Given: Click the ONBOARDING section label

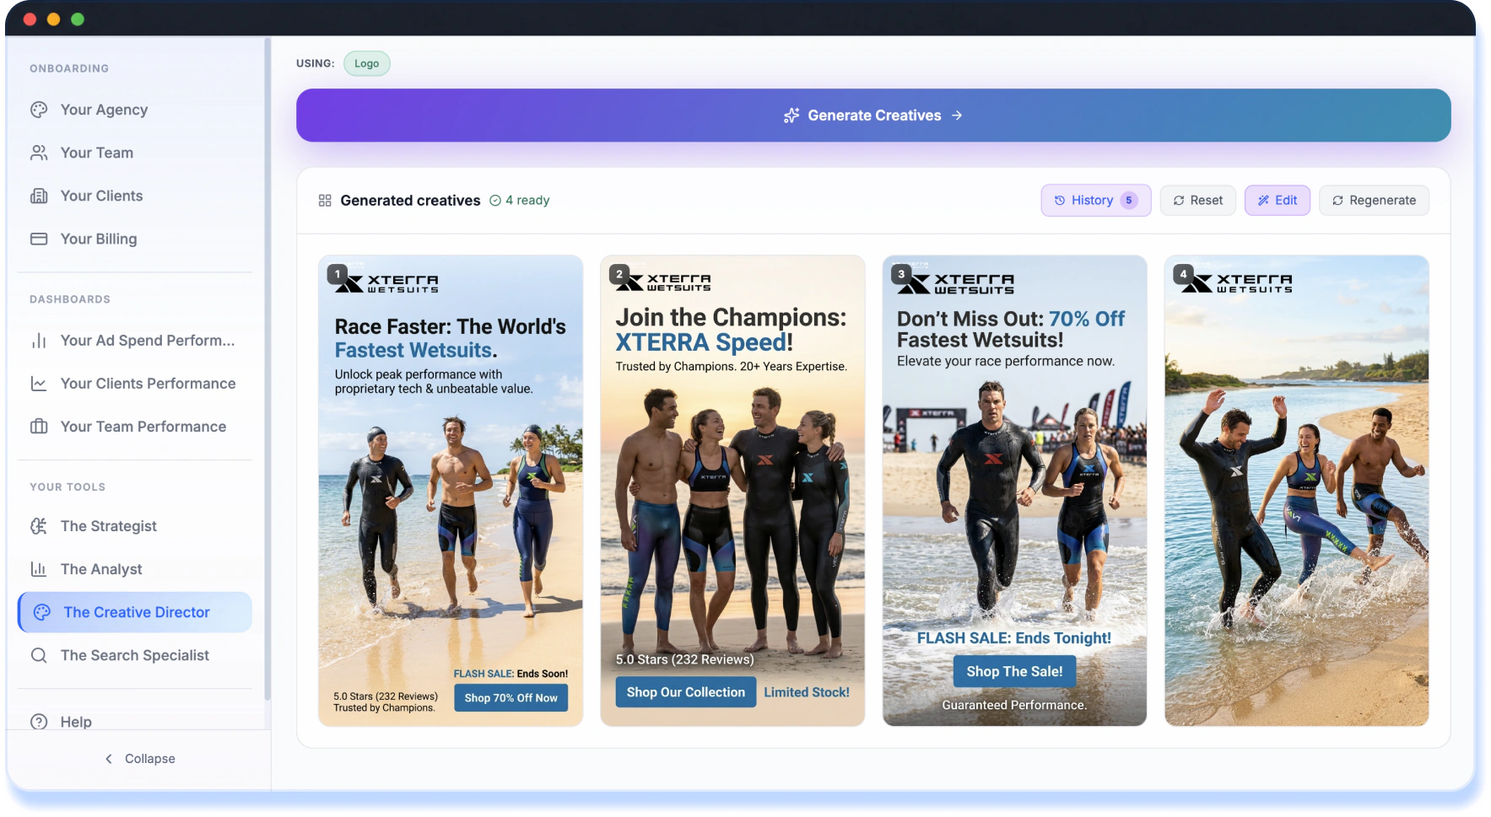Looking at the screenshot, I should (69, 68).
